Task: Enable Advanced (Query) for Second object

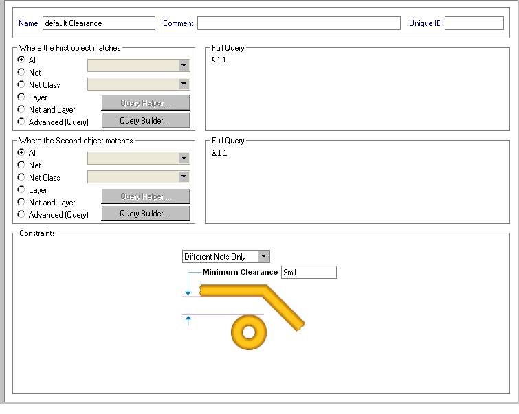Action: coord(21,214)
